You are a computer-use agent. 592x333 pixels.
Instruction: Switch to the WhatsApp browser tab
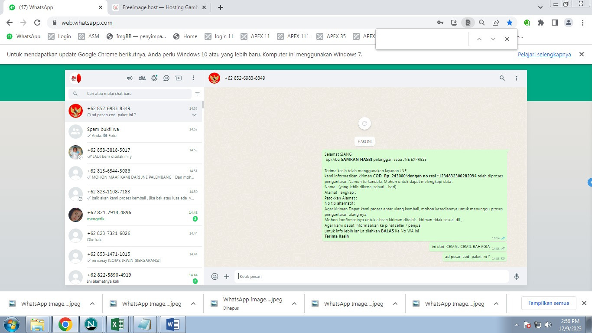point(55,7)
